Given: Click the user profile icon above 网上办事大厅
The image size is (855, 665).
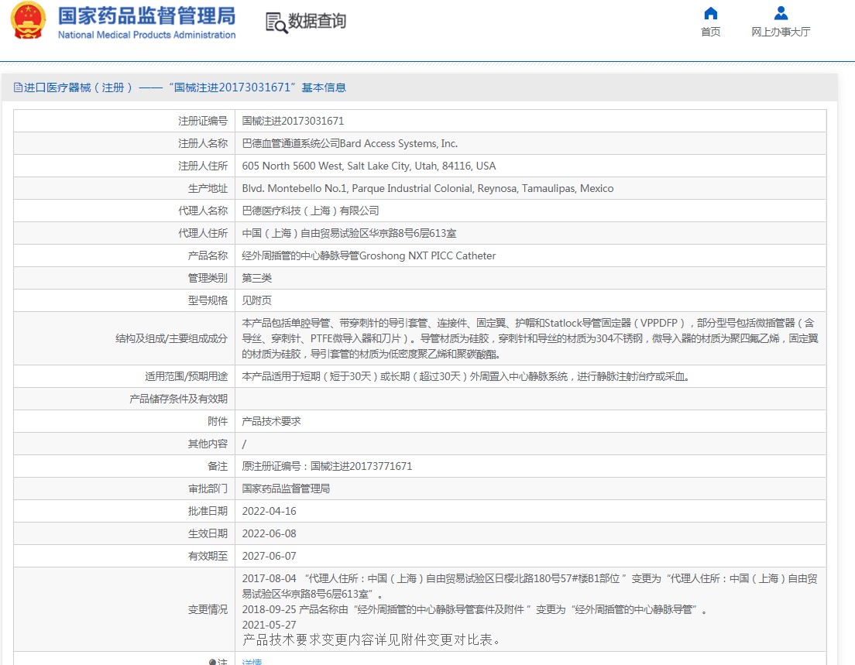Looking at the screenshot, I should (781, 13).
